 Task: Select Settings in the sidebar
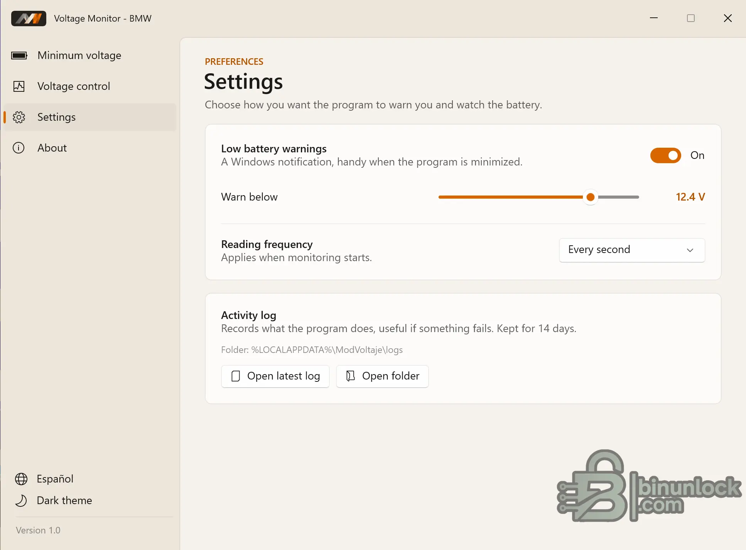coord(89,117)
